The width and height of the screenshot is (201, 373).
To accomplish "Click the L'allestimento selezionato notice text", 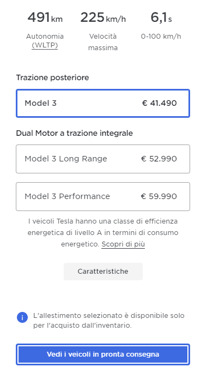I will [109, 321].
